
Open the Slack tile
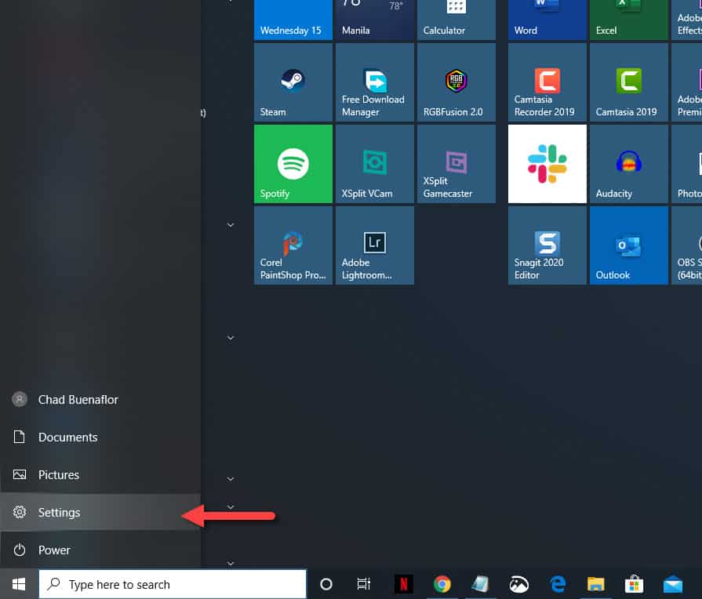click(x=547, y=164)
